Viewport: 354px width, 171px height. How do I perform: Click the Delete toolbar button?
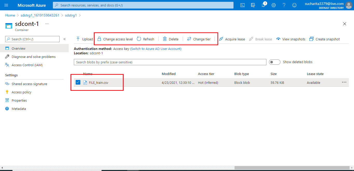coord(171,39)
